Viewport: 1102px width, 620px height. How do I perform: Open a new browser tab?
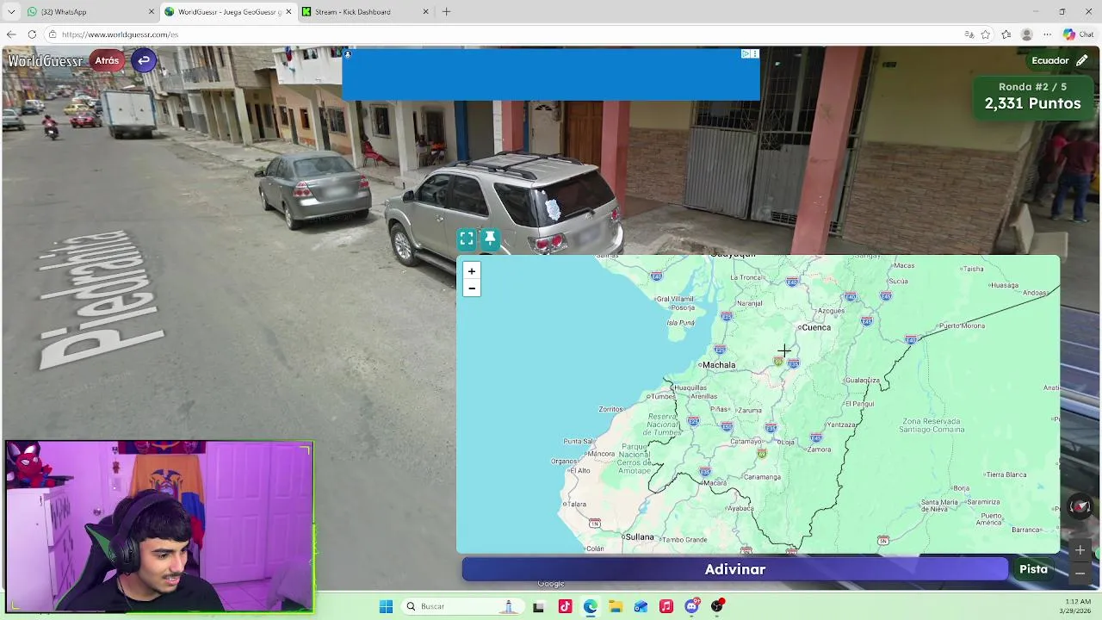click(x=446, y=12)
